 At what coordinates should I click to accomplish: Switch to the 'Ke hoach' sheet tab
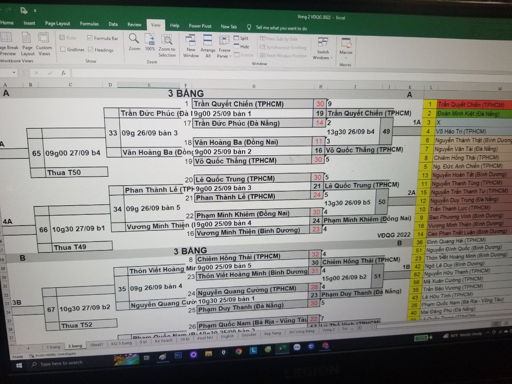click(x=164, y=341)
